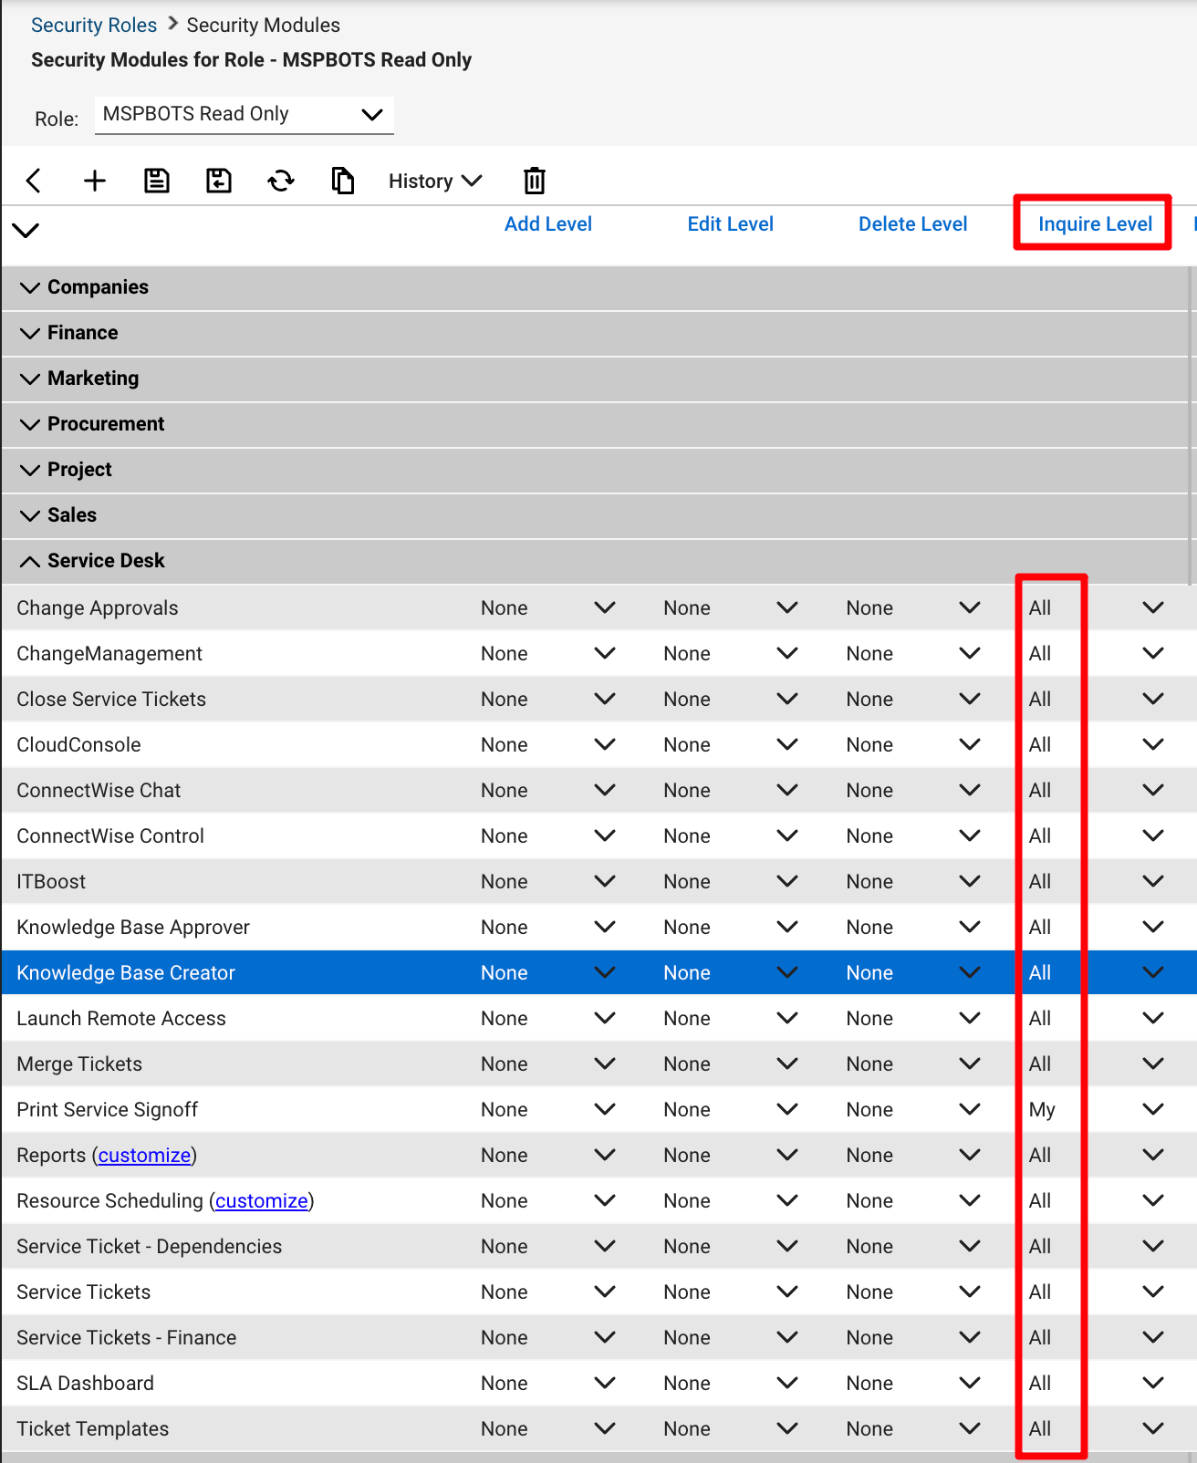Click the back arrow icon in toolbar

click(34, 181)
